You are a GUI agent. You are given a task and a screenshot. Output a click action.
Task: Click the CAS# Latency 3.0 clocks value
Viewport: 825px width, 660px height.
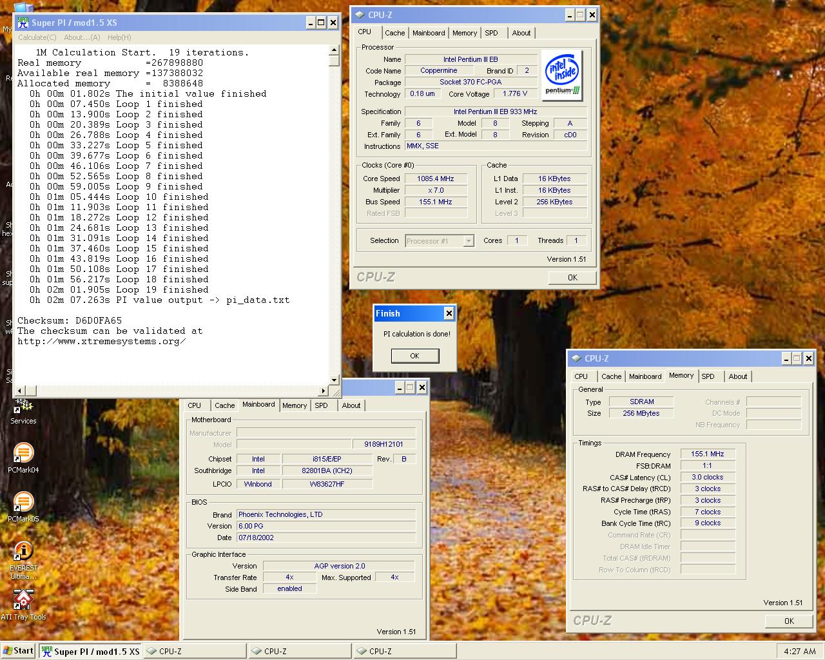[x=708, y=477]
